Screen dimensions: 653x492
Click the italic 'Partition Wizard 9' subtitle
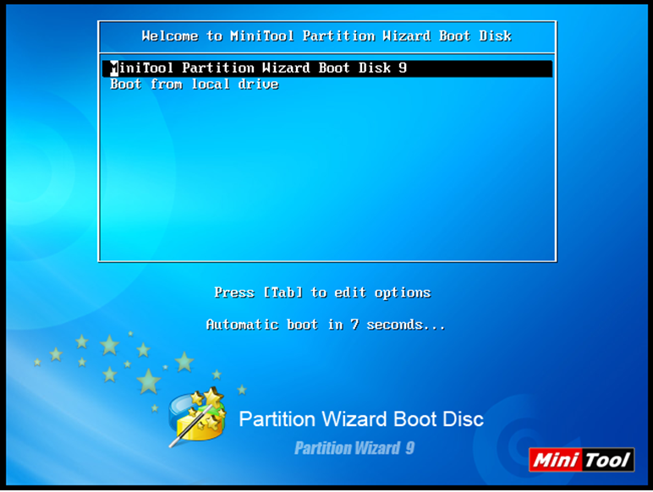pos(354,448)
